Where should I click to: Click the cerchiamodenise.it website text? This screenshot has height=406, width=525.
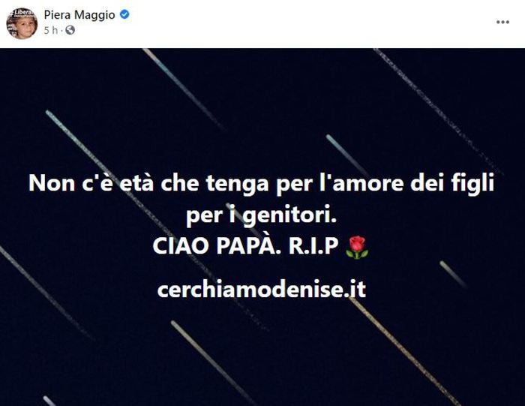[x=262, y=290]
